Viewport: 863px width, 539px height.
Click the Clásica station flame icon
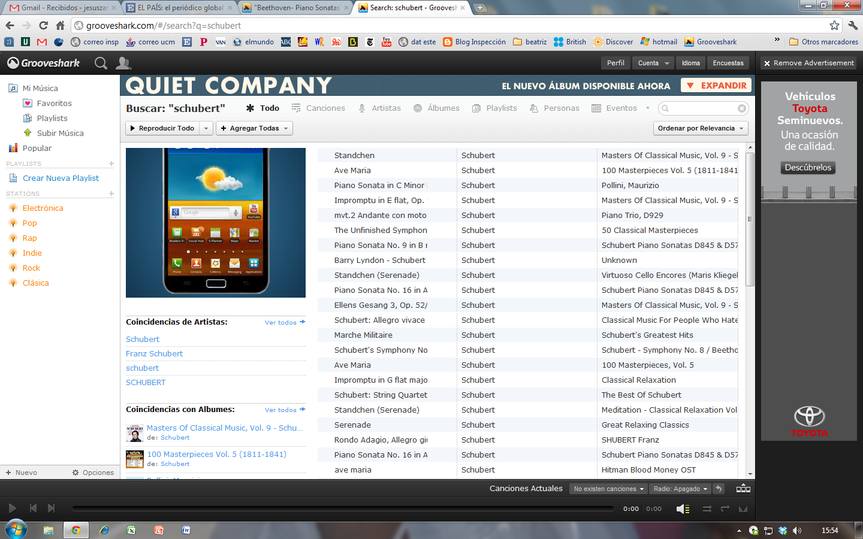[x=14, y=283]
